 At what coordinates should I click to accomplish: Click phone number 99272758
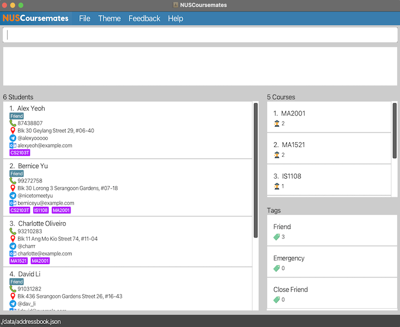tap(30, 181)
